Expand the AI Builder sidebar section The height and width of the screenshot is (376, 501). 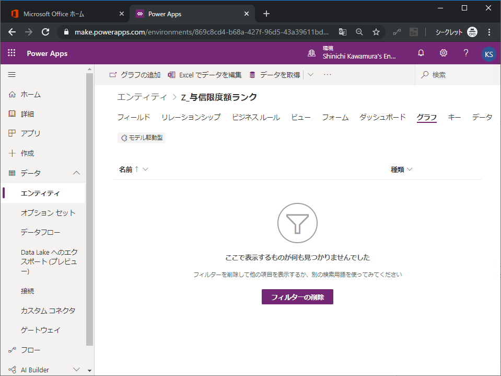click(x=76, y=370)
